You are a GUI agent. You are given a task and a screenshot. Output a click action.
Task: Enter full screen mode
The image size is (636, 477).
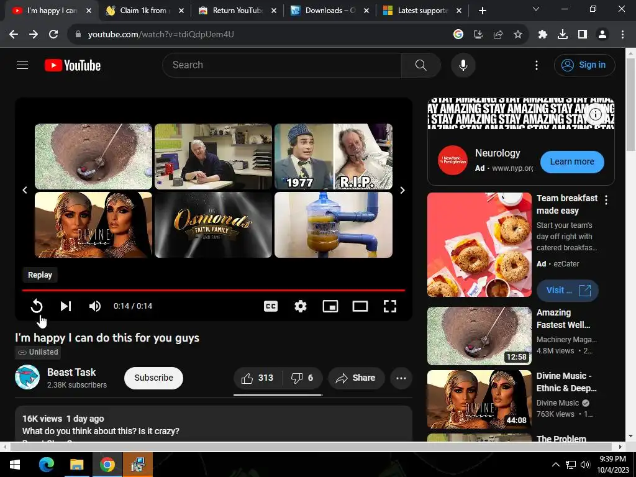[x=390, y=306]
